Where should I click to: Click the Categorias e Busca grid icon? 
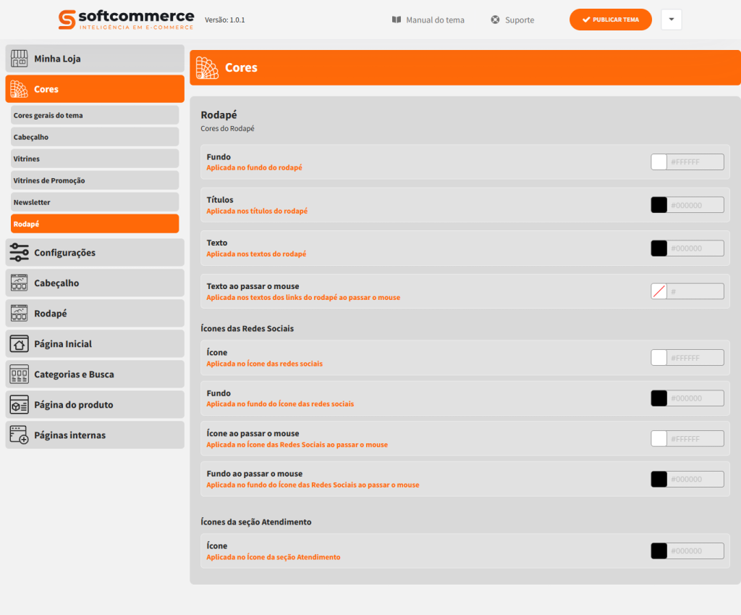(x=20, y=375)
